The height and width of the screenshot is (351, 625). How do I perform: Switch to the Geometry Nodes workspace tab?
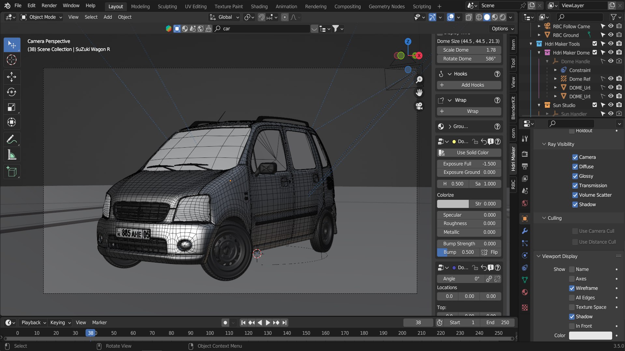(x=387, y=6)
